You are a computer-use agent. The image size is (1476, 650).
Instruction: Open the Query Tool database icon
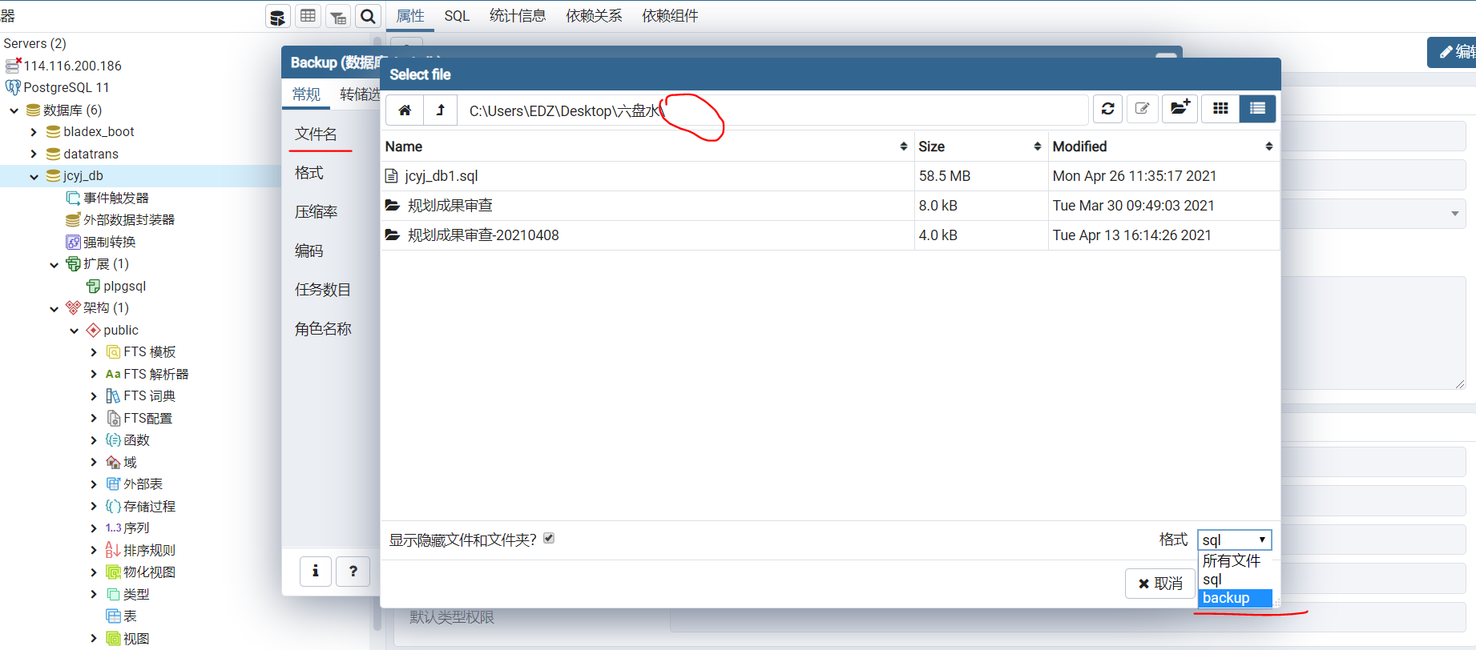coord(277,17)
